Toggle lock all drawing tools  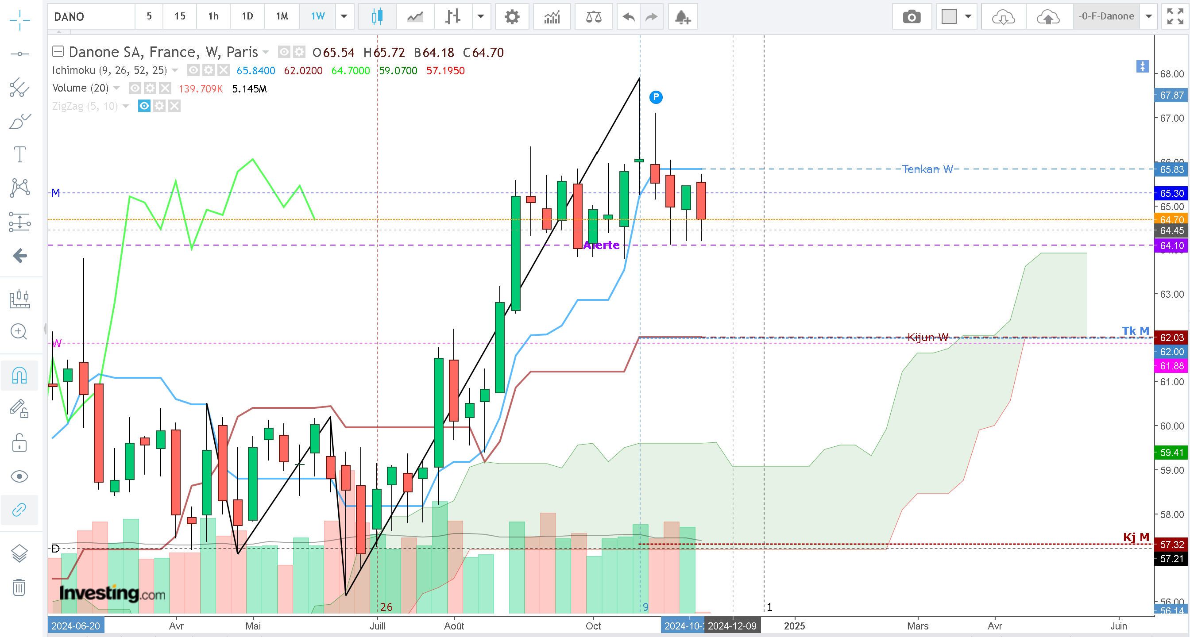[19, 443]
